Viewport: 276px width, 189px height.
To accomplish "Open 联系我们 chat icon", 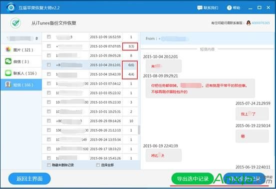I will 200,8.
